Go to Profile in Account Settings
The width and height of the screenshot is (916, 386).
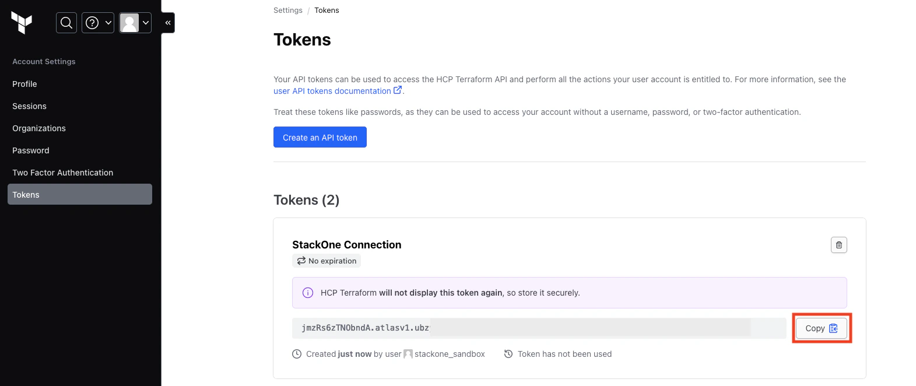point(24,83)
